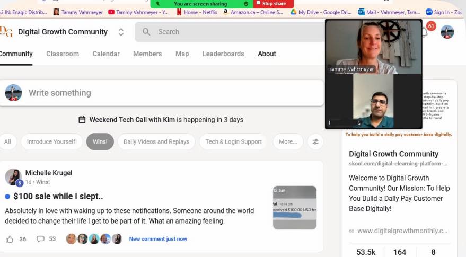Viewport: 466px width, 257px height.
Task: Open comments via speech bubble icon
Action: click(40, 239)
